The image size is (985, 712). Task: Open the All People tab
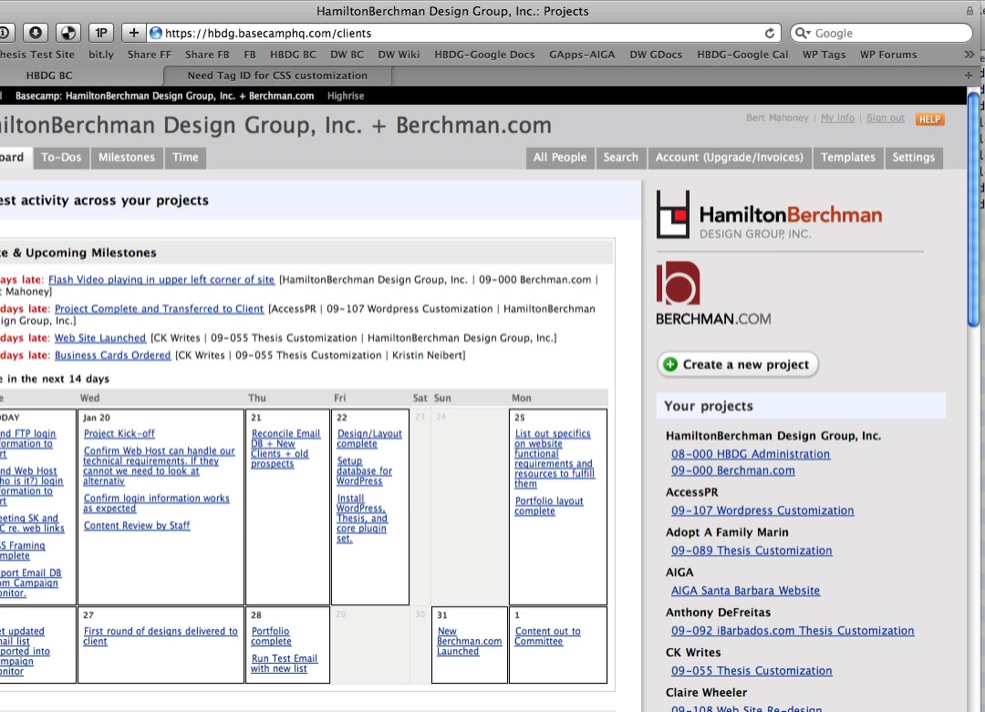point(560,158)
